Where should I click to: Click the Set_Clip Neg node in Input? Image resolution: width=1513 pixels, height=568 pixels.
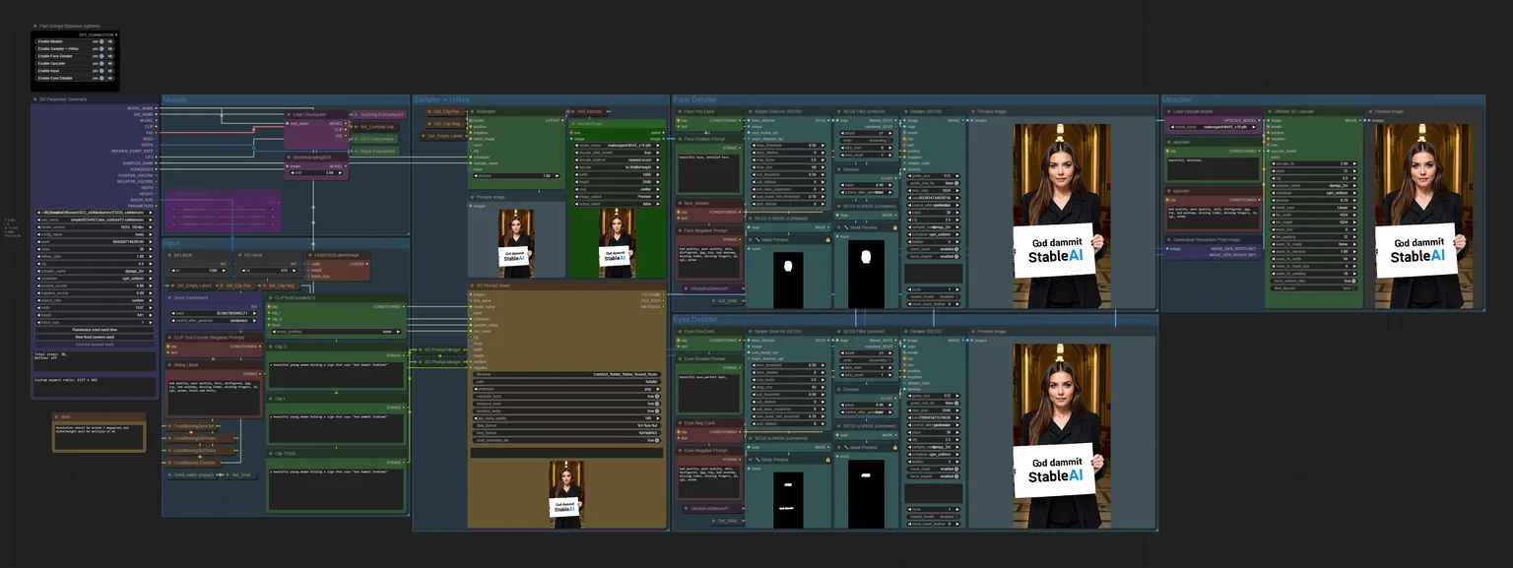point(282,285)
